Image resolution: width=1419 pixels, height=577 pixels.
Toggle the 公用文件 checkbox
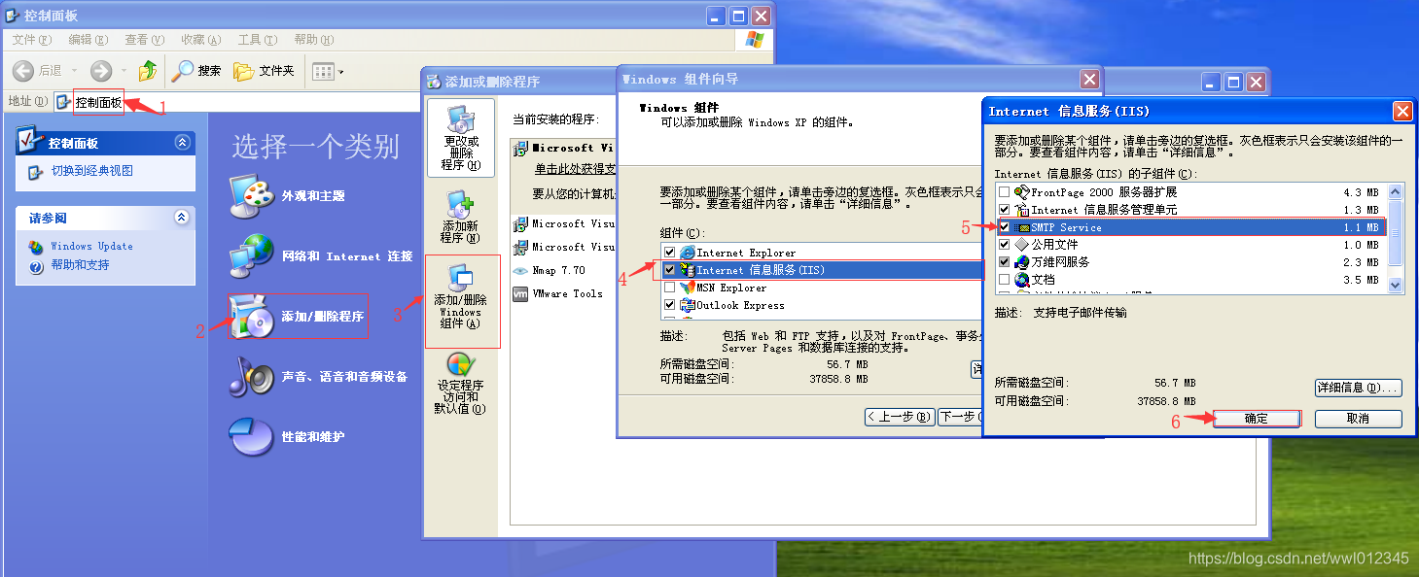[x=1005, y=245]
